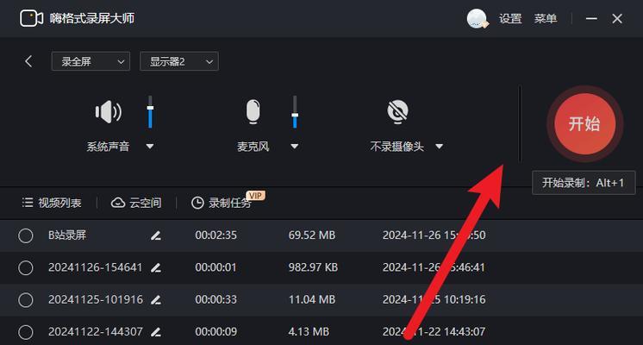Click the microphone volume slider
The height and width of the screenshot is (345, 643).
pos(295,111)
